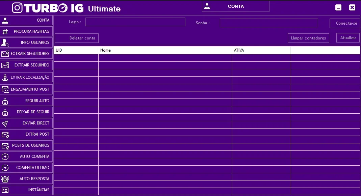Go to COMENTA ULTIMO section
The height and width of the screenshot is (196, 361).
(26, 168)
